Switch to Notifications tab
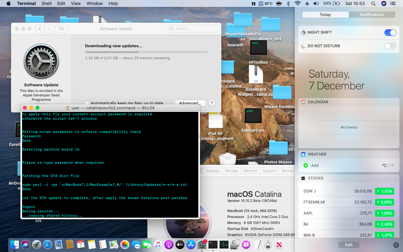The image size is (403, 252). (372, 14)
